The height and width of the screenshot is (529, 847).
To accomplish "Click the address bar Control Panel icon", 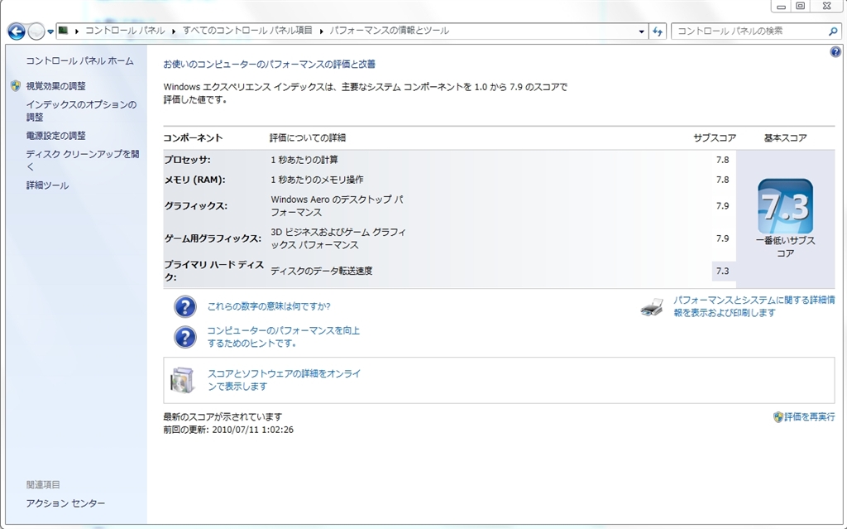I will click(63, 31).
